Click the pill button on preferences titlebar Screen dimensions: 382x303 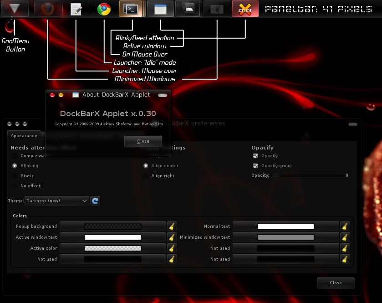tap(353, 124)
